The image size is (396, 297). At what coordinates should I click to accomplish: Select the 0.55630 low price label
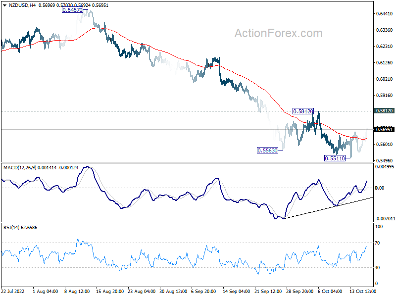coord(267,150)
